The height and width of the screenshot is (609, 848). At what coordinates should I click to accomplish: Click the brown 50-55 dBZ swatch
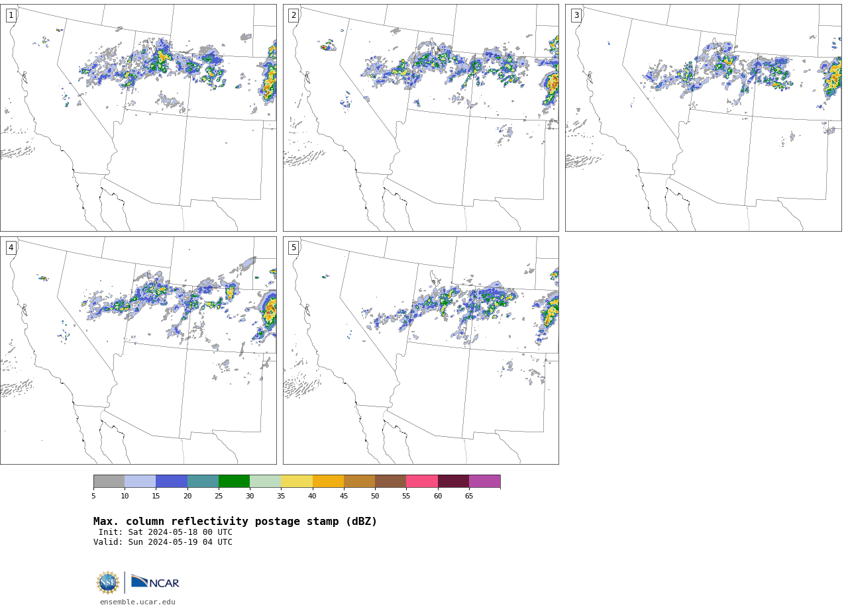point(391,481)
